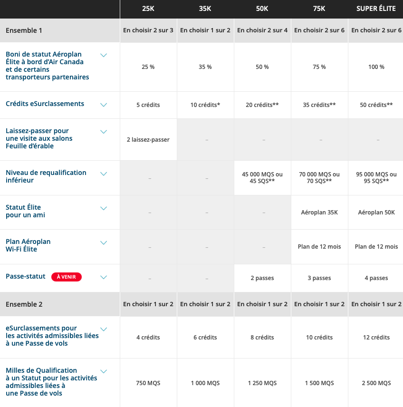Select the SUPER ÉLITE column header
This screenshot has width=403, height=407.
point(376,9)
